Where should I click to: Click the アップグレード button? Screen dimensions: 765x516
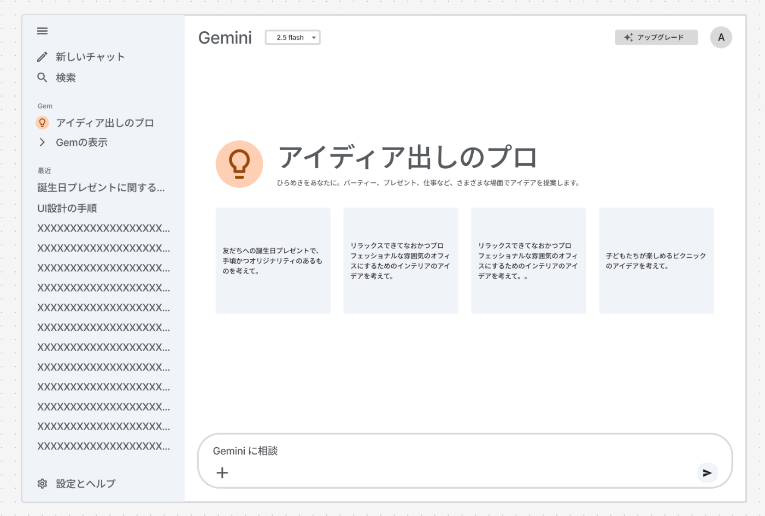tap(656, 37)
